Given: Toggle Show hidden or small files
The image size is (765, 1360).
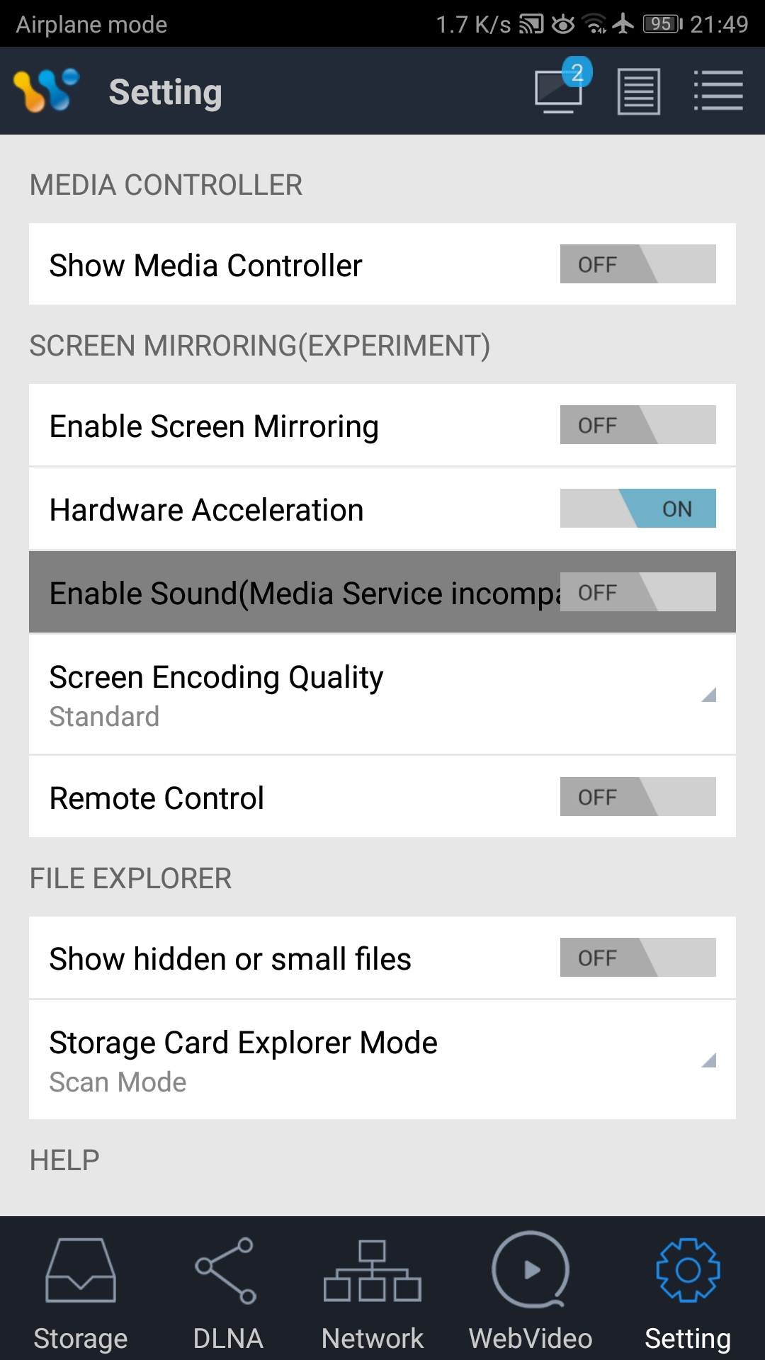Looking at the screenshot, I should coord(637,958).
